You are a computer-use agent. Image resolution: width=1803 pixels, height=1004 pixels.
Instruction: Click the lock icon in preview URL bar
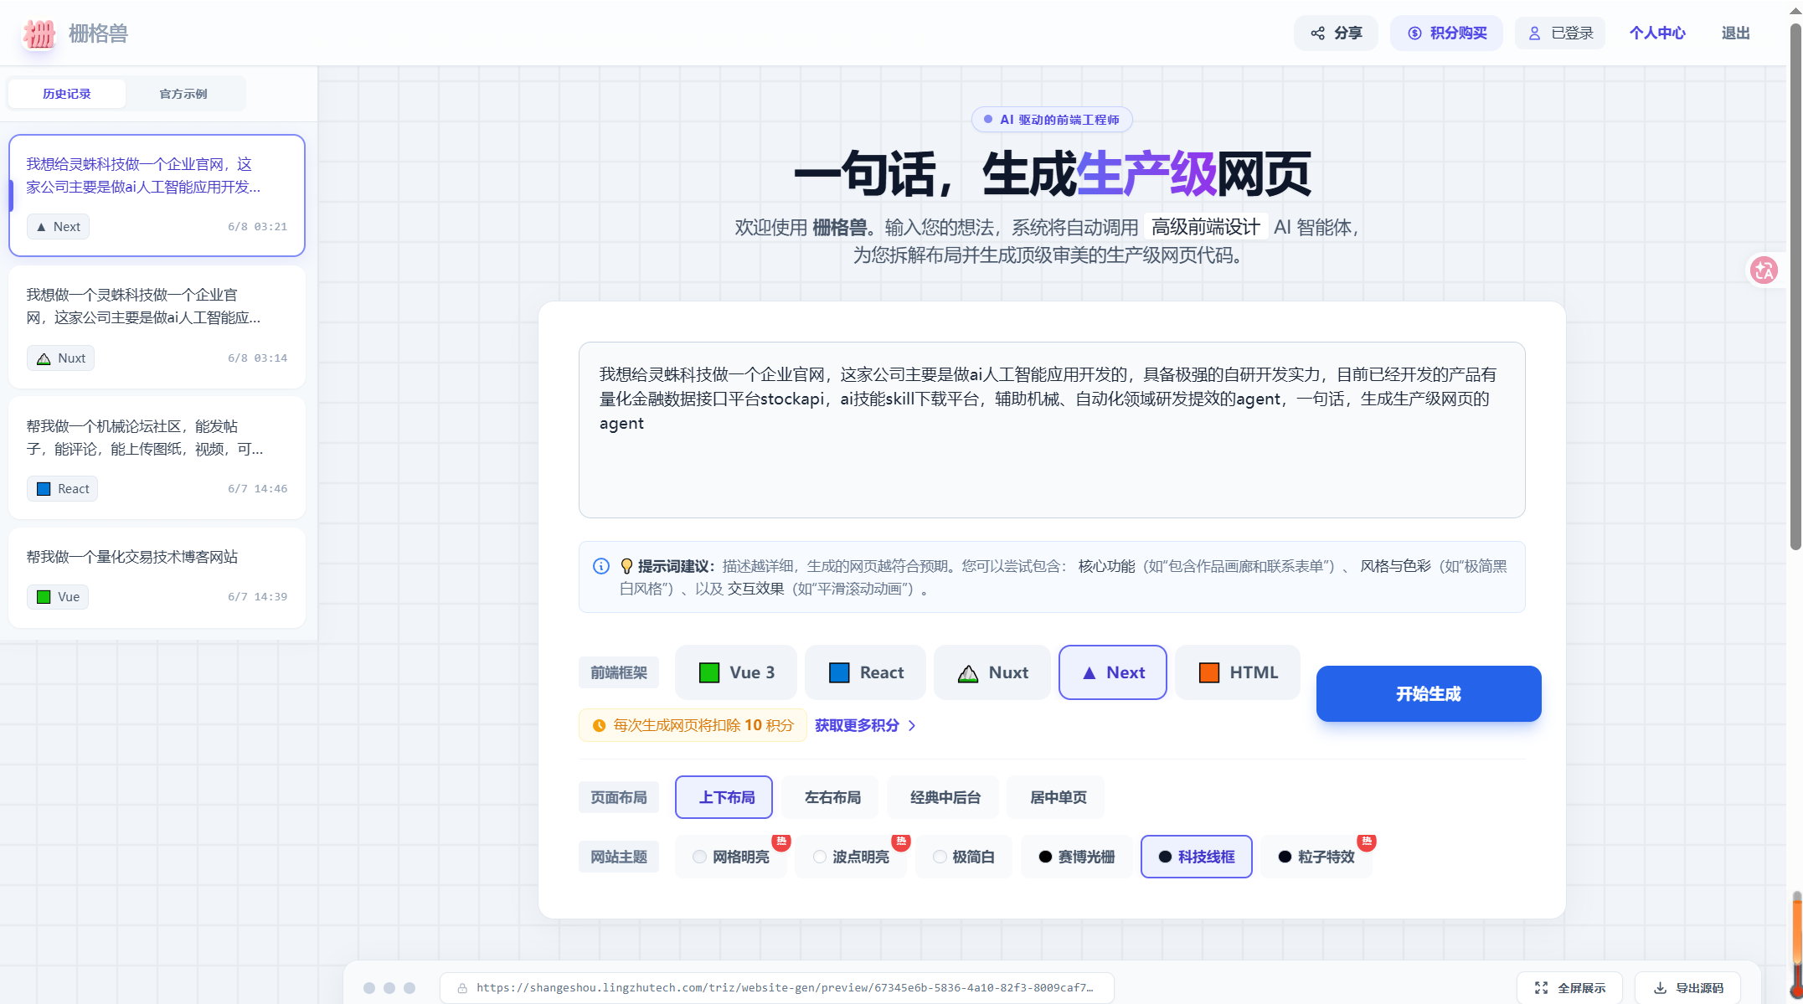click(462, 988)
